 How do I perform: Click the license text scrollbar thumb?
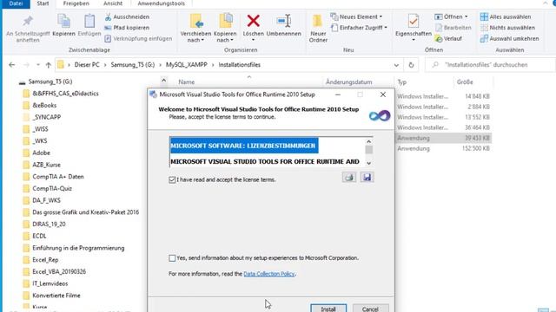coord(368,150)
